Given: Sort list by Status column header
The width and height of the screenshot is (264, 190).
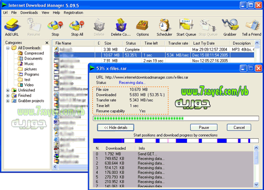Looking at the screenshot, I should pos(131,43).
